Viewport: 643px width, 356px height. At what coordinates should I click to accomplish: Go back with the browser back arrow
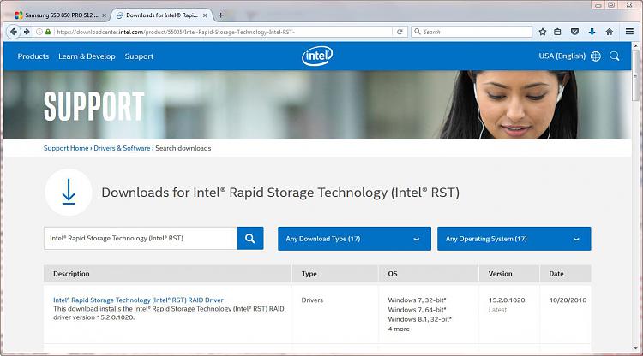[14, 32]
